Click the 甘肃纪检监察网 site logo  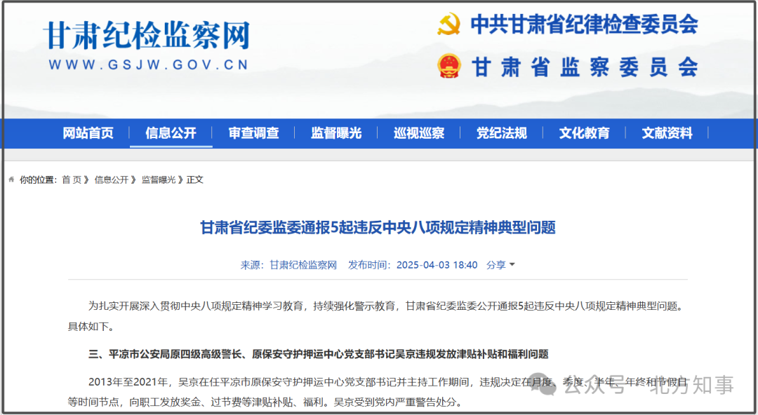[x=147, y=36]
